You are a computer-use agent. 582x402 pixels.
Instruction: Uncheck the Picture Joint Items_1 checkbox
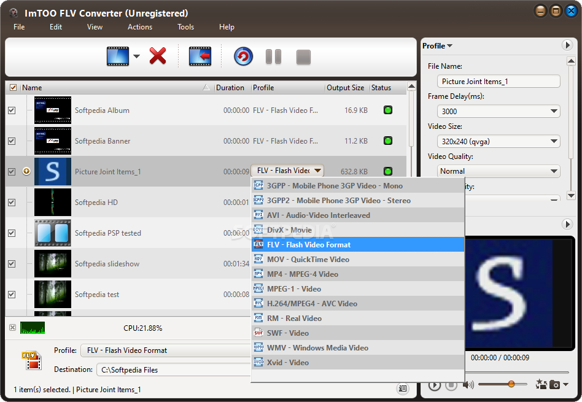[x=12, y=171]
